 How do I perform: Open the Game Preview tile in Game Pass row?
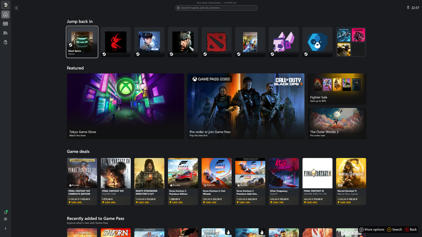pyautogui.click(x=149, y=233)
